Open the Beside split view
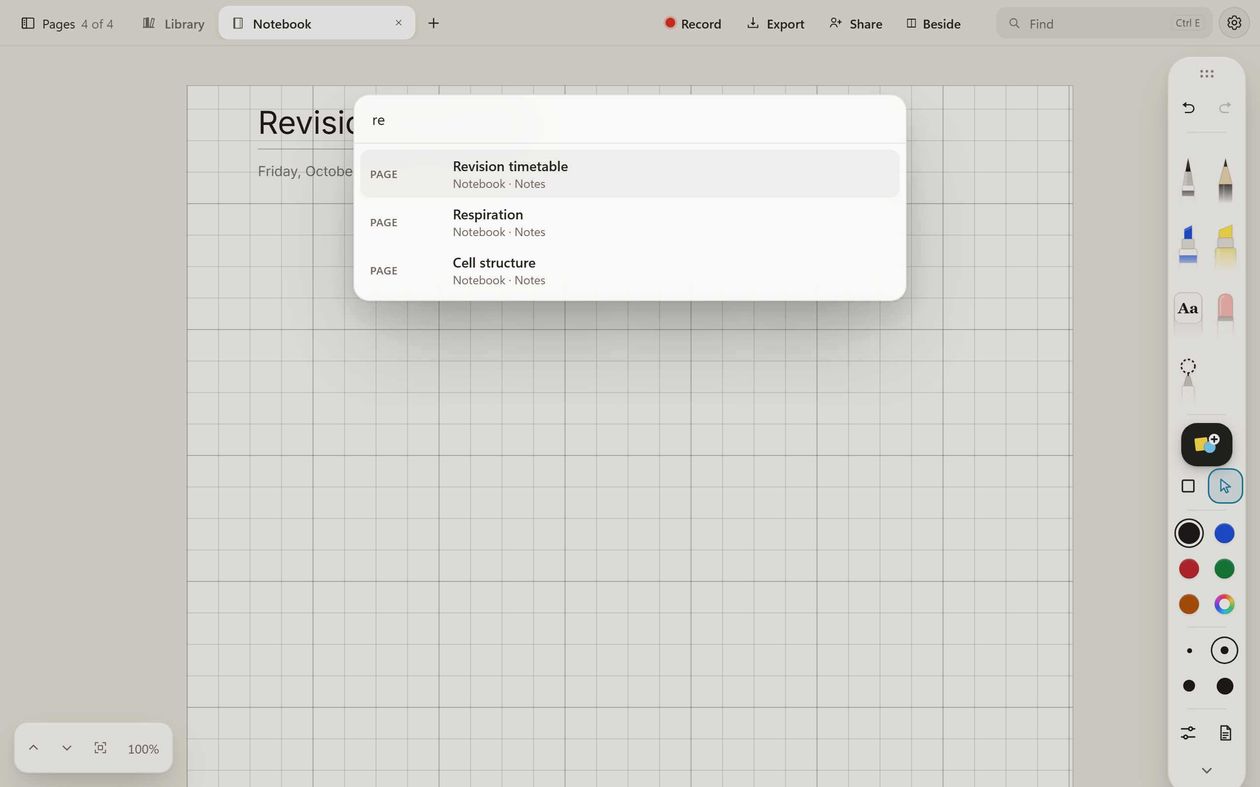Screen dimensions: 1260x787 [934, 24]
